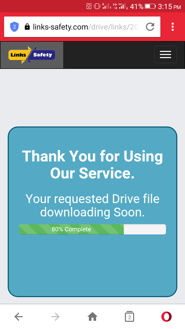Tap the links-safety.com address bar

coord(82,27)
